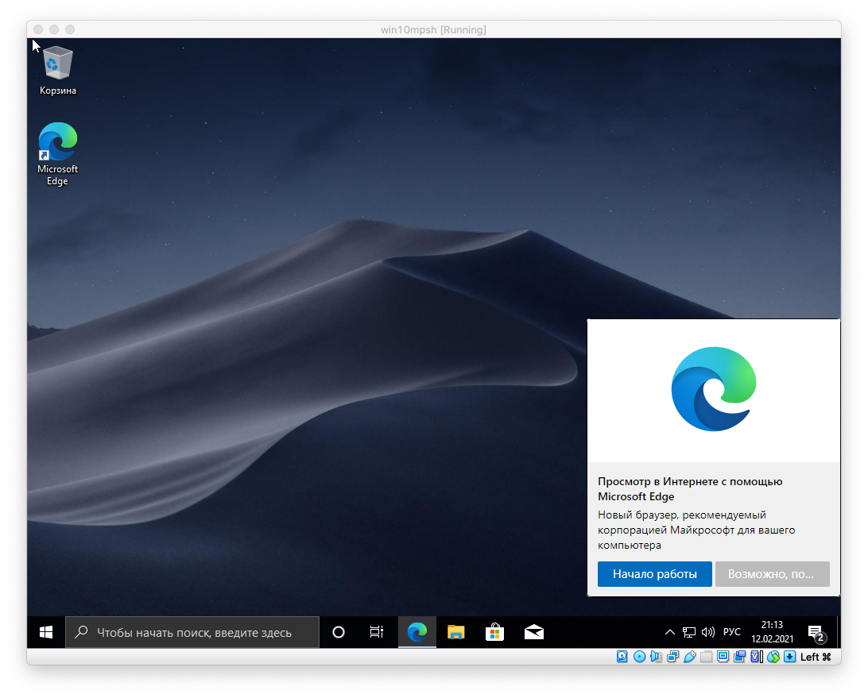The width and height of the screenshot is (868, 698).
Task: Click VirtualBox shared folders indicator
Action: pos(707,657)
